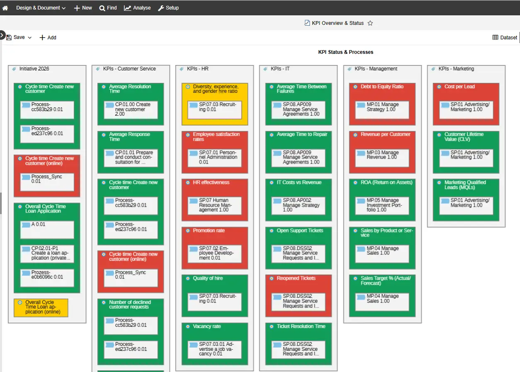
Task: Click the favorite star next to KPI Overview
Action: [370, 23]
